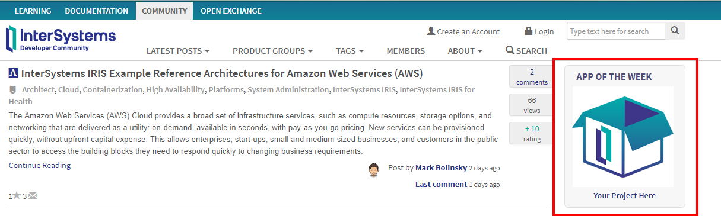721x216 pixels.
Task: Switch to the Documentation tab
Action: tap(96, 11)
